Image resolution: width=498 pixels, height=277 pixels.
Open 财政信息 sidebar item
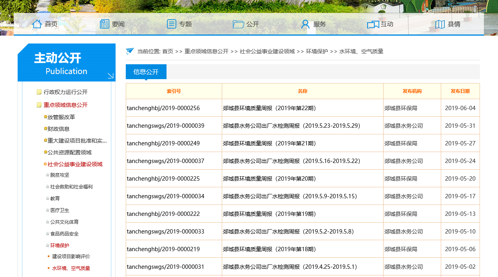pos(58,129)
